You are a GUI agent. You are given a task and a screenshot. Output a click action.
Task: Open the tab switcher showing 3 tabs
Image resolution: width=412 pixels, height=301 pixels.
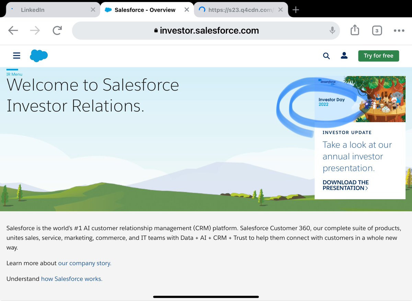377,31
